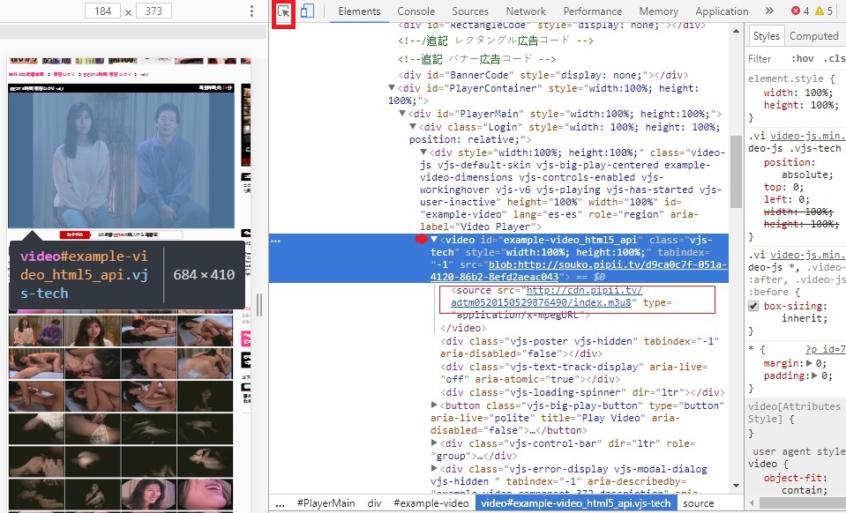The width and height of the screenshot is (846, 513).
Task: Click the 'object-fit: contain' declaration
Action: click(796, 484)
